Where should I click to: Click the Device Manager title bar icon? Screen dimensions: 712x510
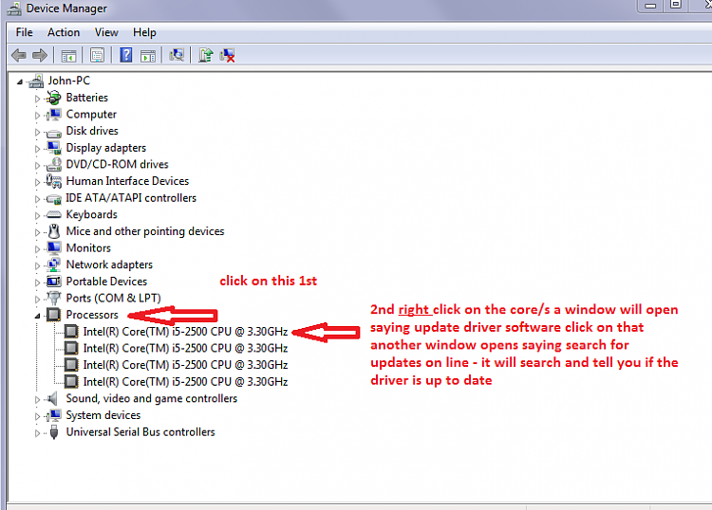14,9
